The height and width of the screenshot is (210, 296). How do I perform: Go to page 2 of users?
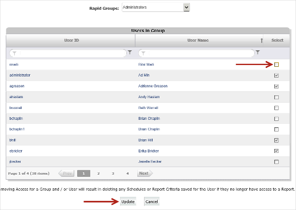(98, 173)
